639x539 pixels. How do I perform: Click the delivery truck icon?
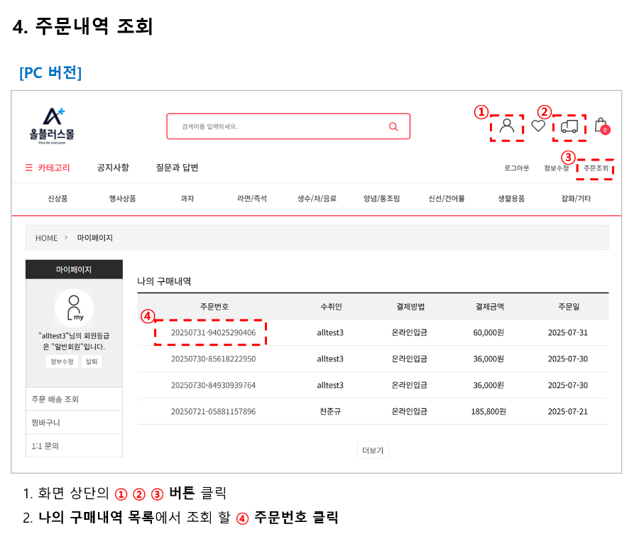click(x=569, y=126)
